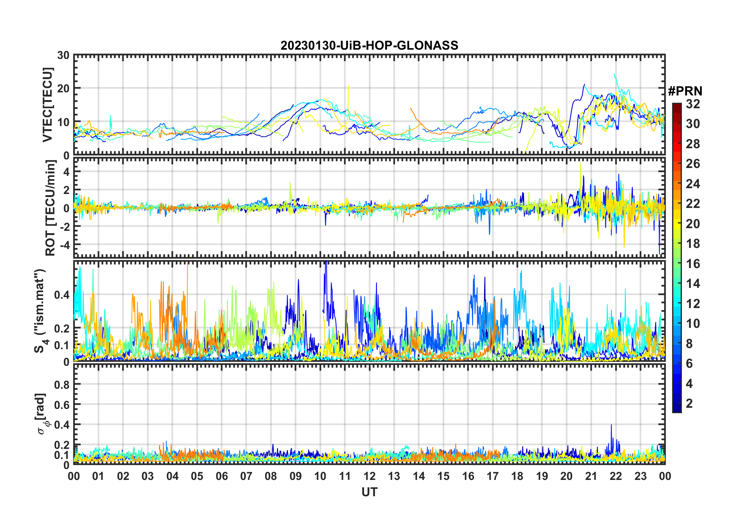
Task: Click sigma phi y-axis tick label 0.6
Action: (62, 405)
